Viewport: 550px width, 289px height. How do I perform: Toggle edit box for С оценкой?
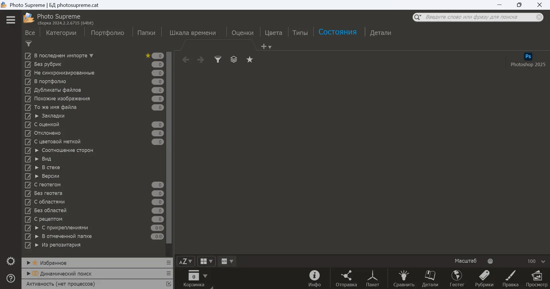(x=28, y=125)
